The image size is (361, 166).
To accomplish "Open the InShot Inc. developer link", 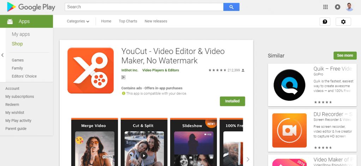I will click(x=130, y=70).
